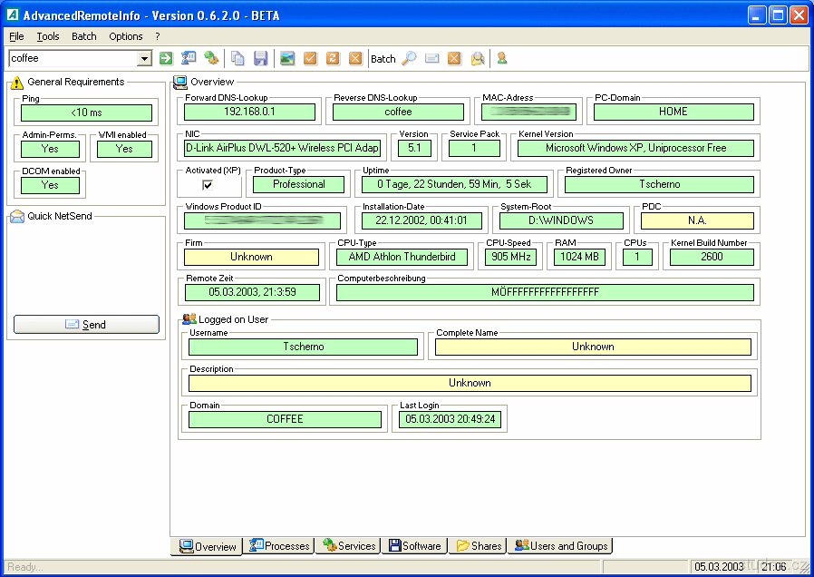The image size is (814, 577).
Task: Click the floppy disk save icon
Action: (260, 59)
